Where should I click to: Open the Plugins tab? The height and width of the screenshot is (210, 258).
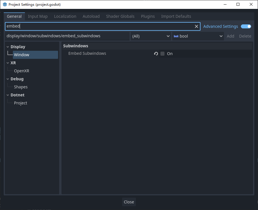pos(148,16)
